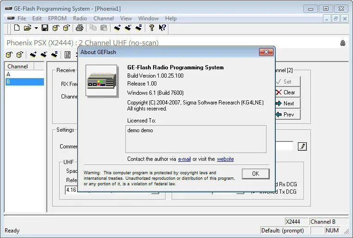Click the Open folder icon in the main toolbar

27,28
